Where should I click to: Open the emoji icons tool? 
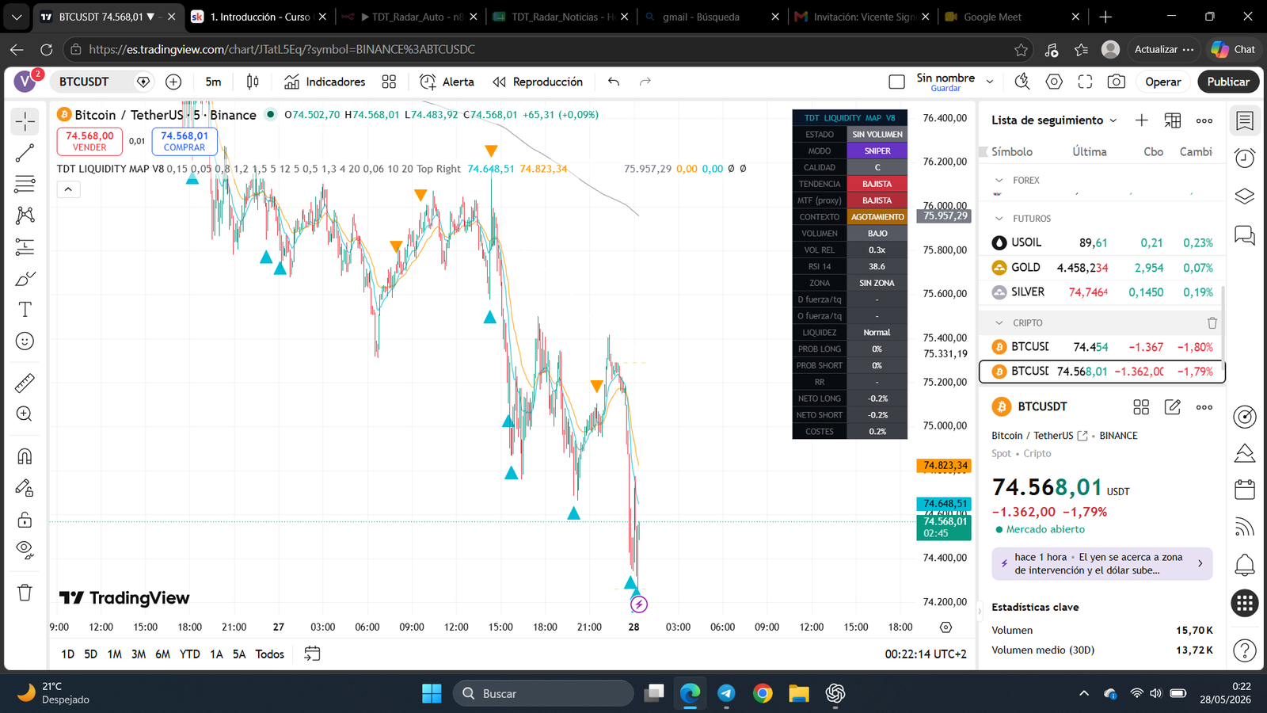pyautogui.click(x=25, y=341)
